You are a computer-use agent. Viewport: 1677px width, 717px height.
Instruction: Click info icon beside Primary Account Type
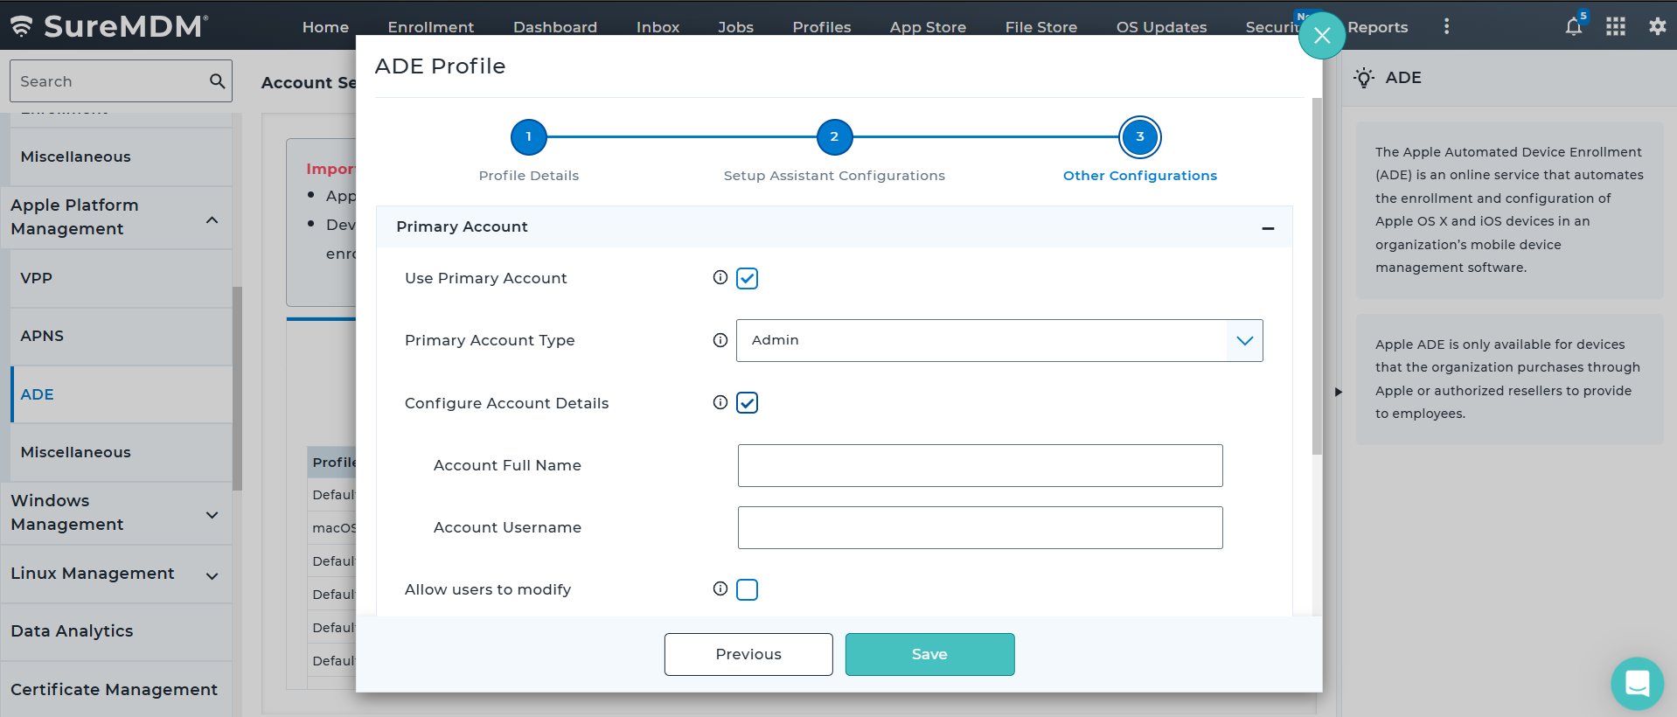tap(720, 340)
